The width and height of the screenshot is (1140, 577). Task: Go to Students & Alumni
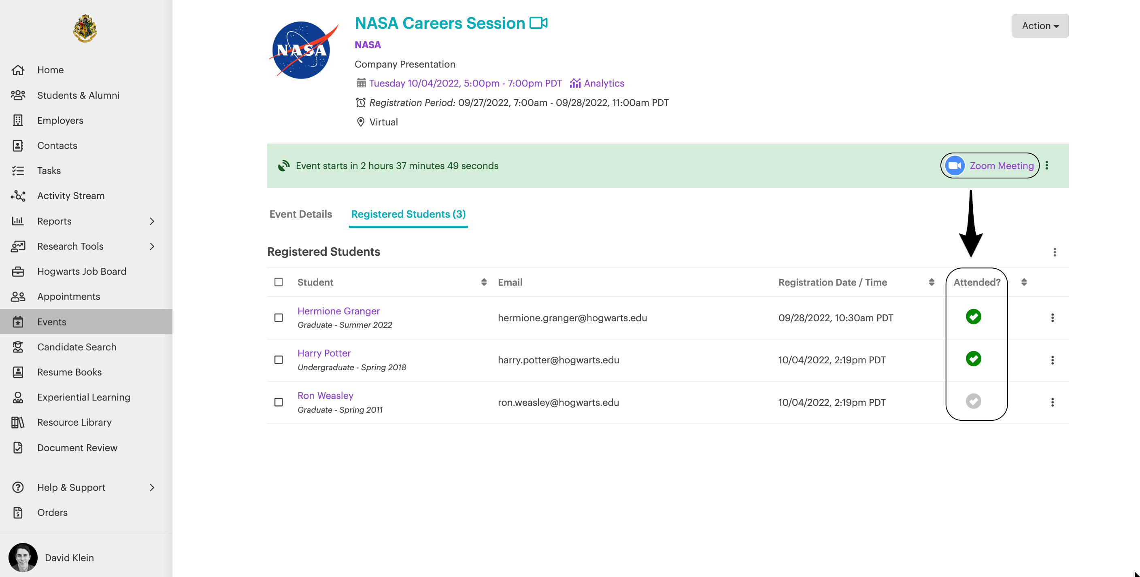78,95
